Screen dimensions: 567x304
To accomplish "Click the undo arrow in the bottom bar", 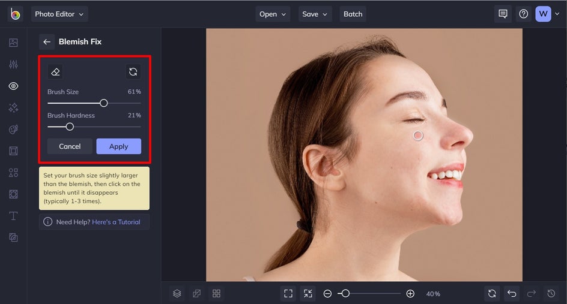I will pos(512,293).
